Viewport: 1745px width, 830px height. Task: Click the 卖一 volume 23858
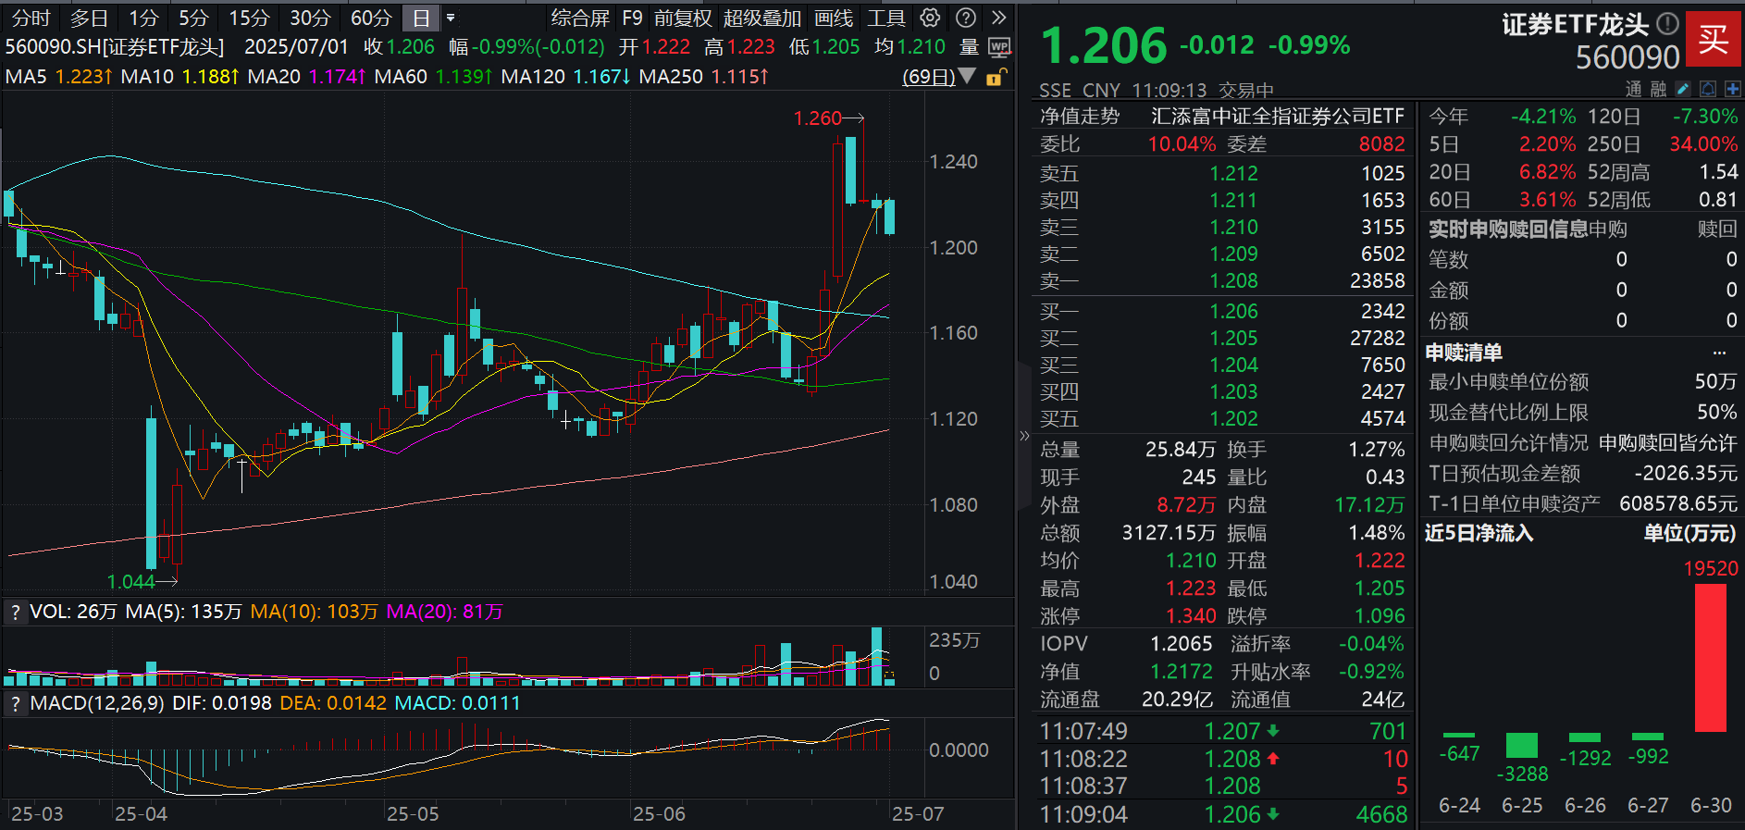[x=1378, y=281]
